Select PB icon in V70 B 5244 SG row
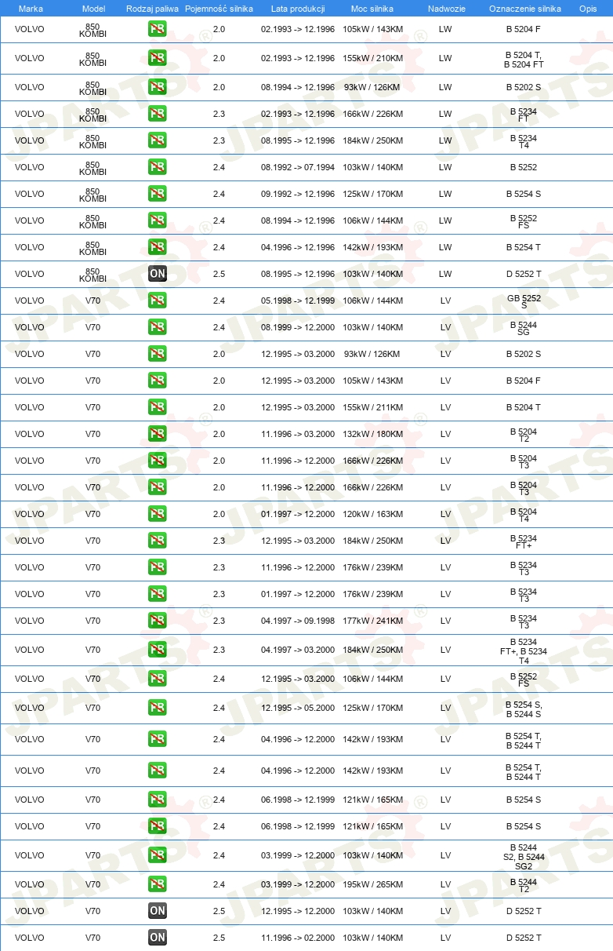This screenshot has height=951, width=613. 157,327
